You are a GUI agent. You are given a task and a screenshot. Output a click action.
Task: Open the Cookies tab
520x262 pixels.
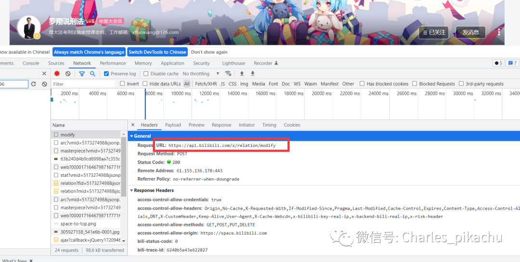click(292, 125)
